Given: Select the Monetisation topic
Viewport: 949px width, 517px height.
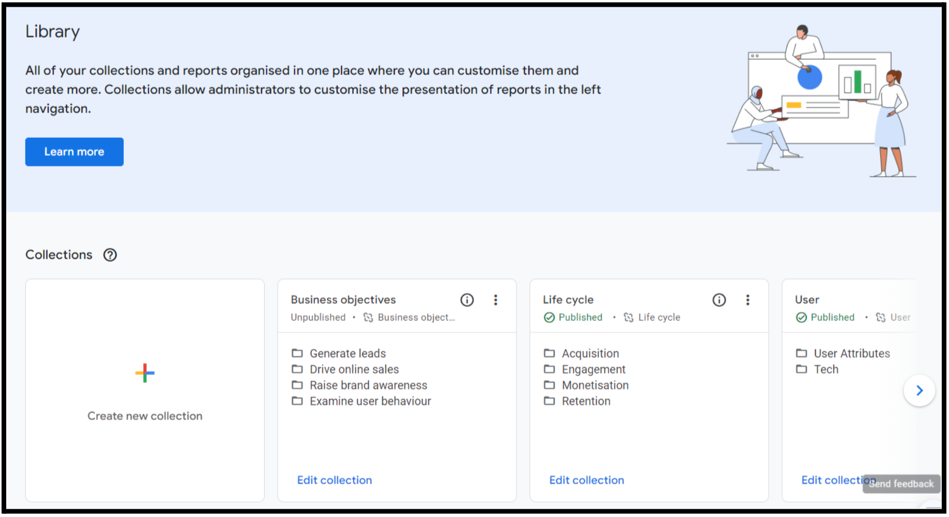Looking at the screenshot, I should 595,385.
